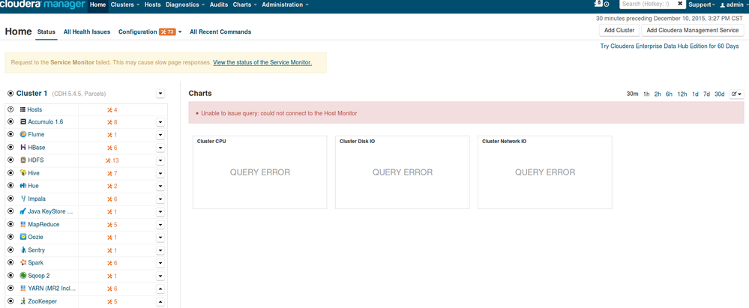Go to Cloudera Manager Home

(98, 4)
